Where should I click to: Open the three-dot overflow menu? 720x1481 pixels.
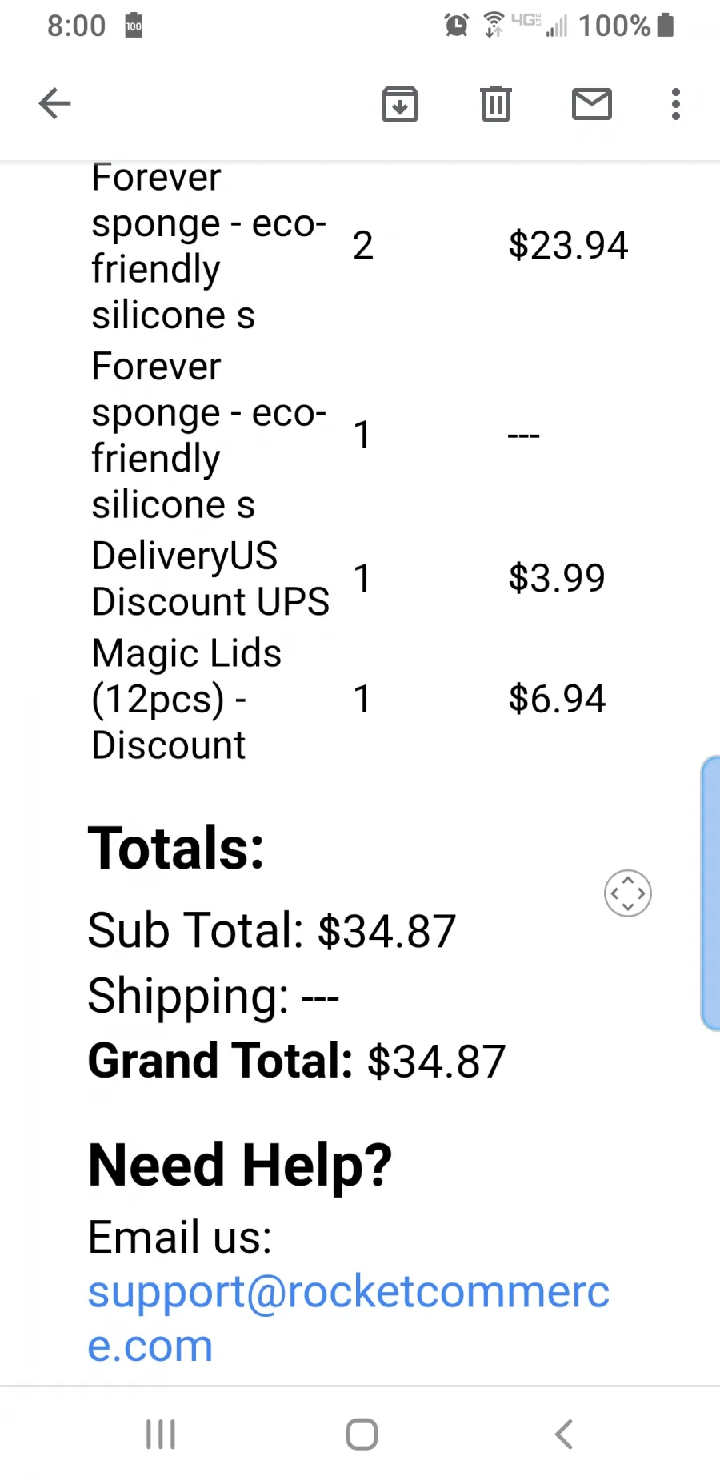[676, 104]
